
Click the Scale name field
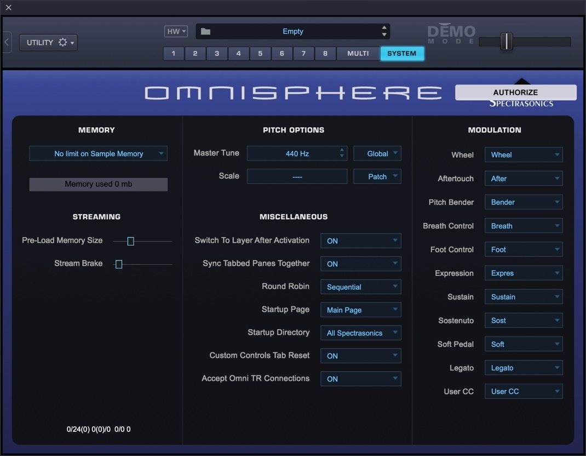point(297,176)
